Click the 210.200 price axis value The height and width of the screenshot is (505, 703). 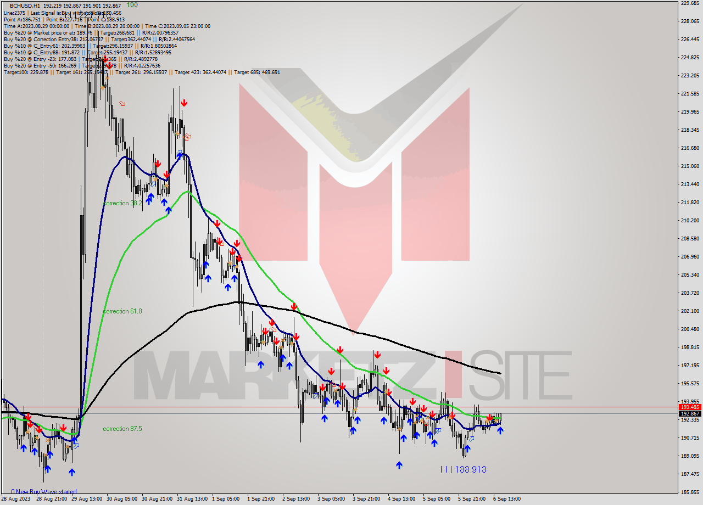click(x=689, y=221)
